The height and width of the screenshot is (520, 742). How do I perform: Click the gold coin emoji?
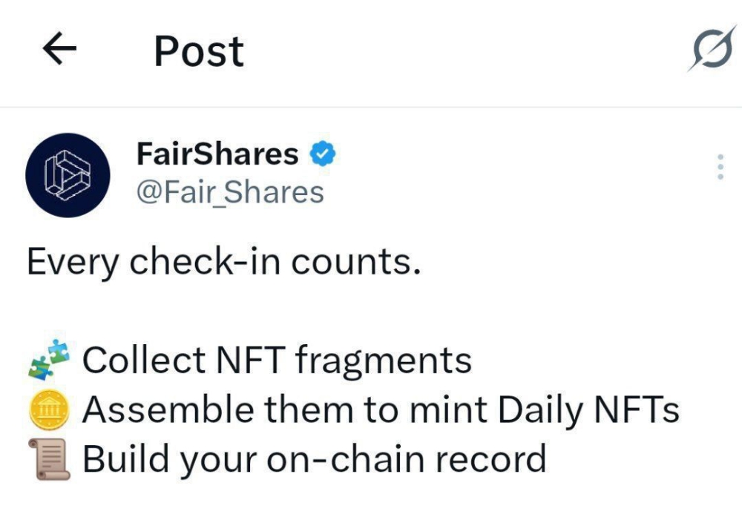[x=49, y=409]
